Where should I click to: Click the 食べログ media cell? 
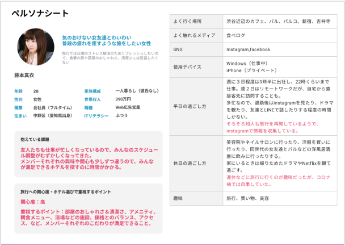coord(237,35)
